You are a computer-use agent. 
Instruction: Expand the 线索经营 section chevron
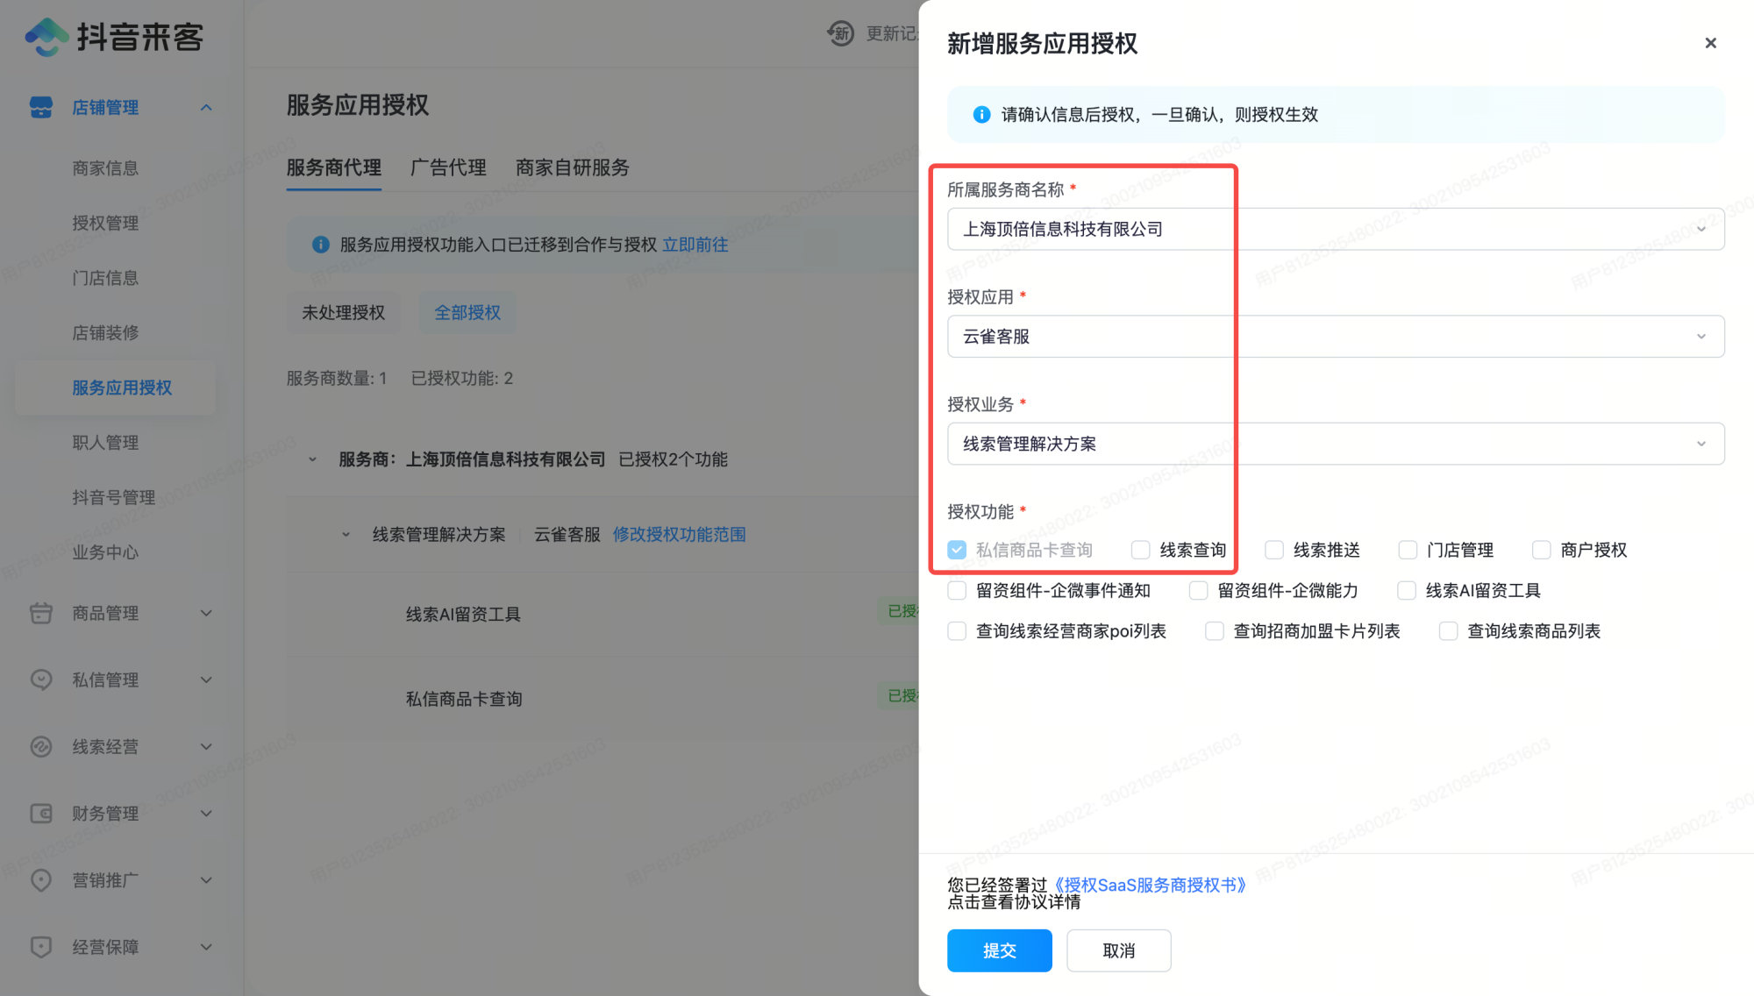point(206,746)
